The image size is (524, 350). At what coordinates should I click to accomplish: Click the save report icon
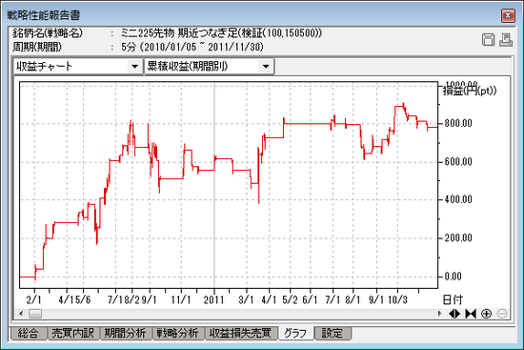pos(488,40)
